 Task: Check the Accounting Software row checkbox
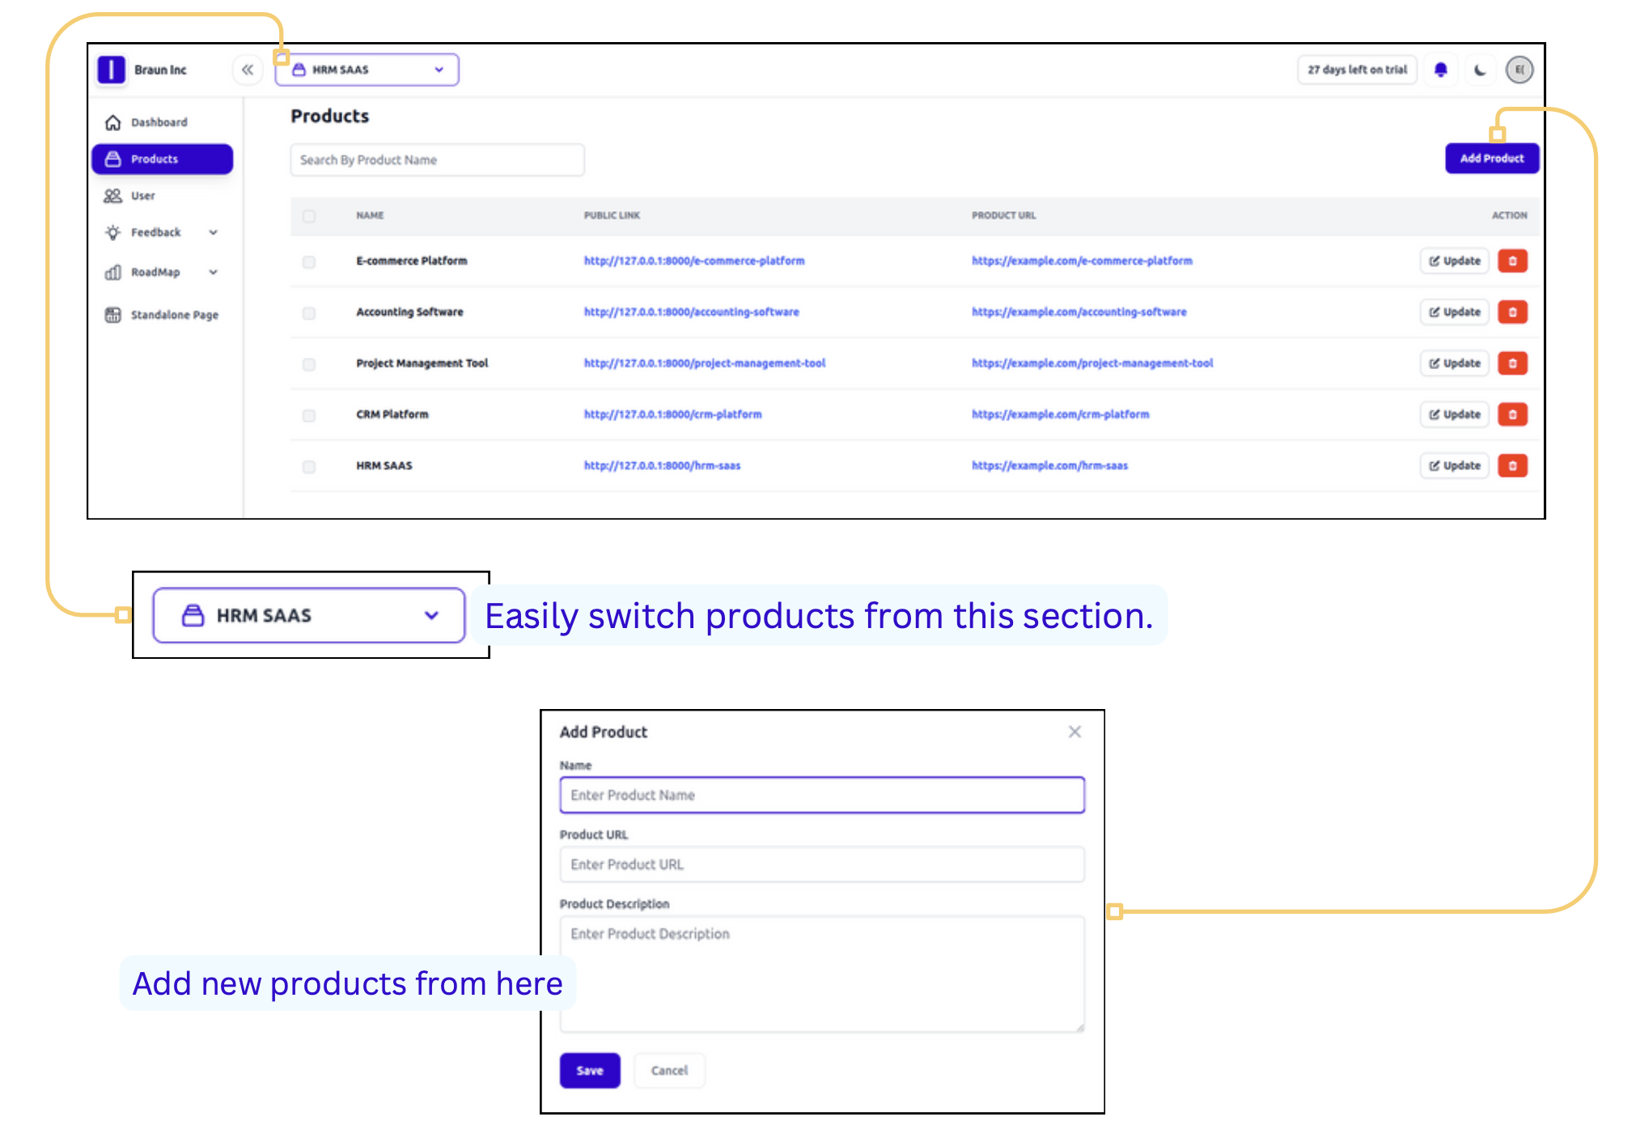pos(309,312)
